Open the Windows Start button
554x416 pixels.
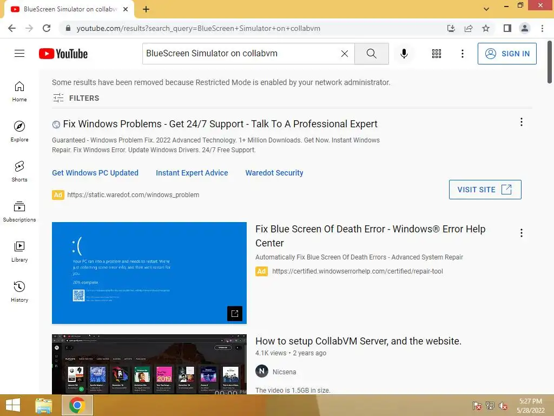13,405
